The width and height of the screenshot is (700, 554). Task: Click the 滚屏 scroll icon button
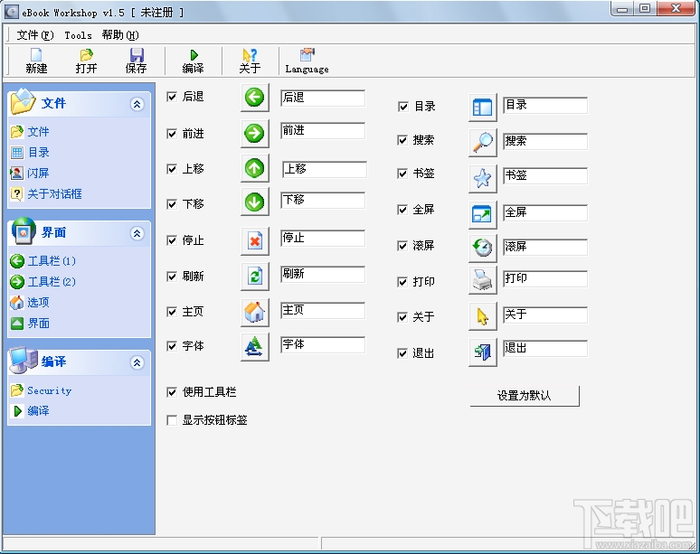pyautogui.click(x=483, y=248)
